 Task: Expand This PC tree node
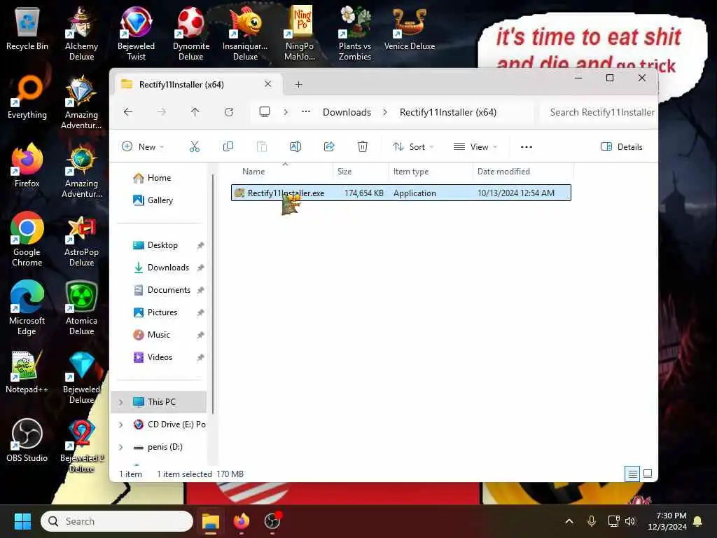tap(120, 402)
